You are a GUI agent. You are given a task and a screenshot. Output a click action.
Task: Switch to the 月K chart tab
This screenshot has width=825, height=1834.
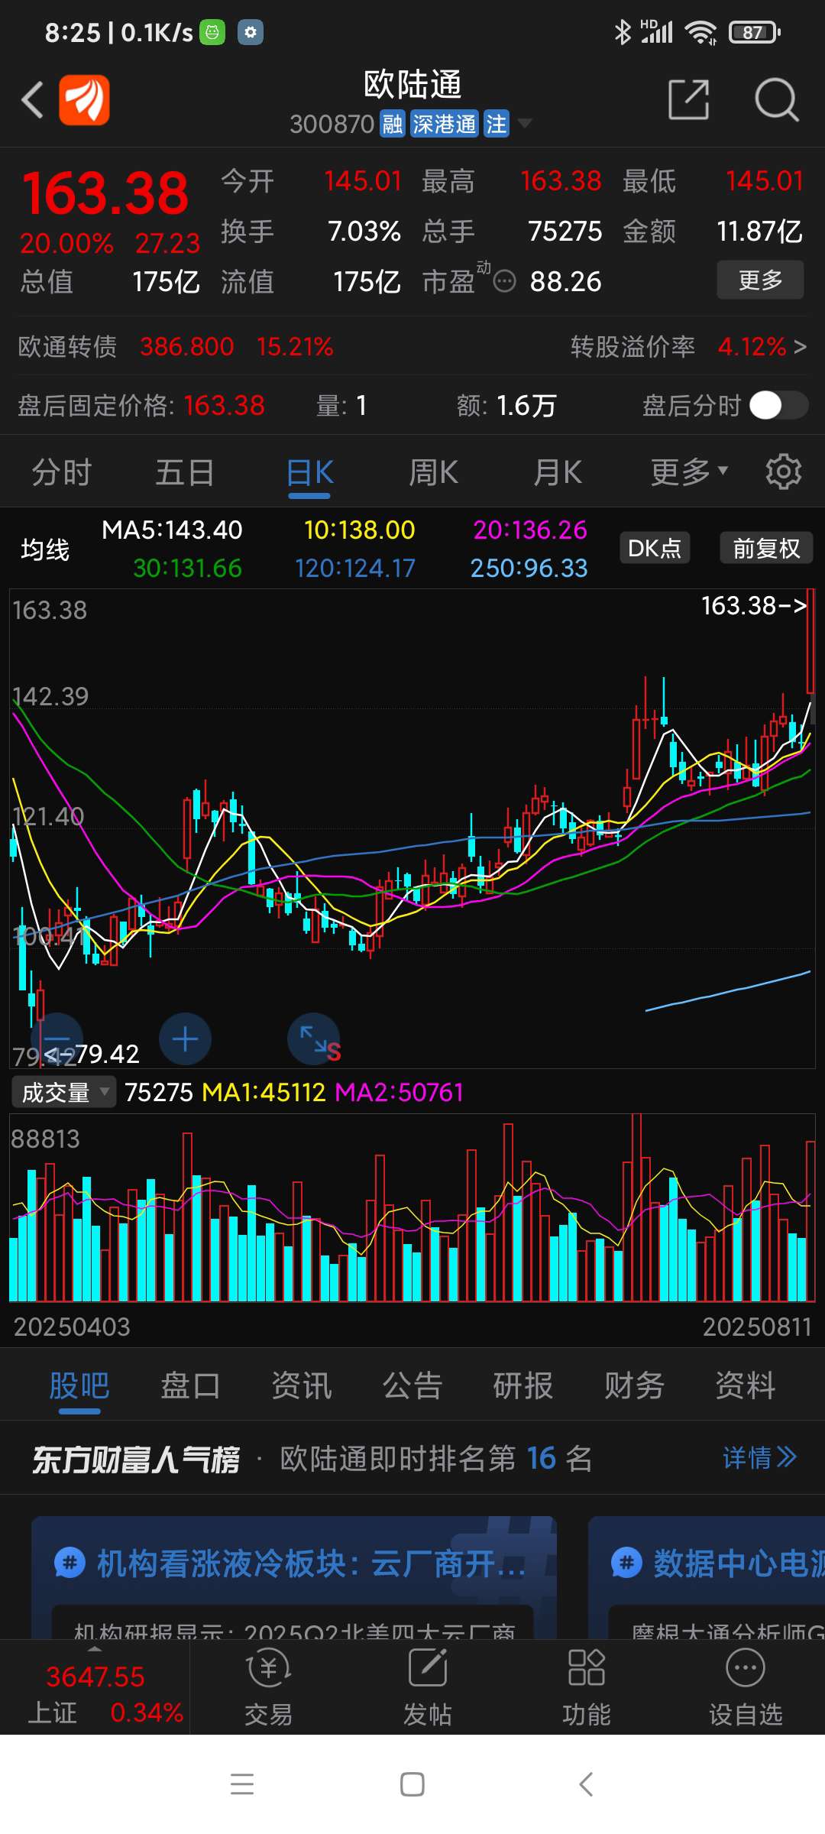coord(557,472)
